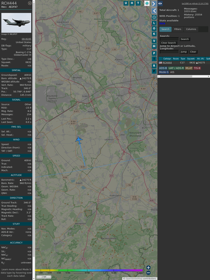
Task: Open the stats 'here' link
Action: (x=162, y=23)
